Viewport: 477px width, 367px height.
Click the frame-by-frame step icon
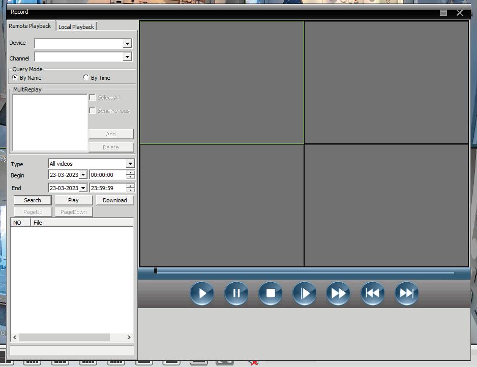[304, 293]
